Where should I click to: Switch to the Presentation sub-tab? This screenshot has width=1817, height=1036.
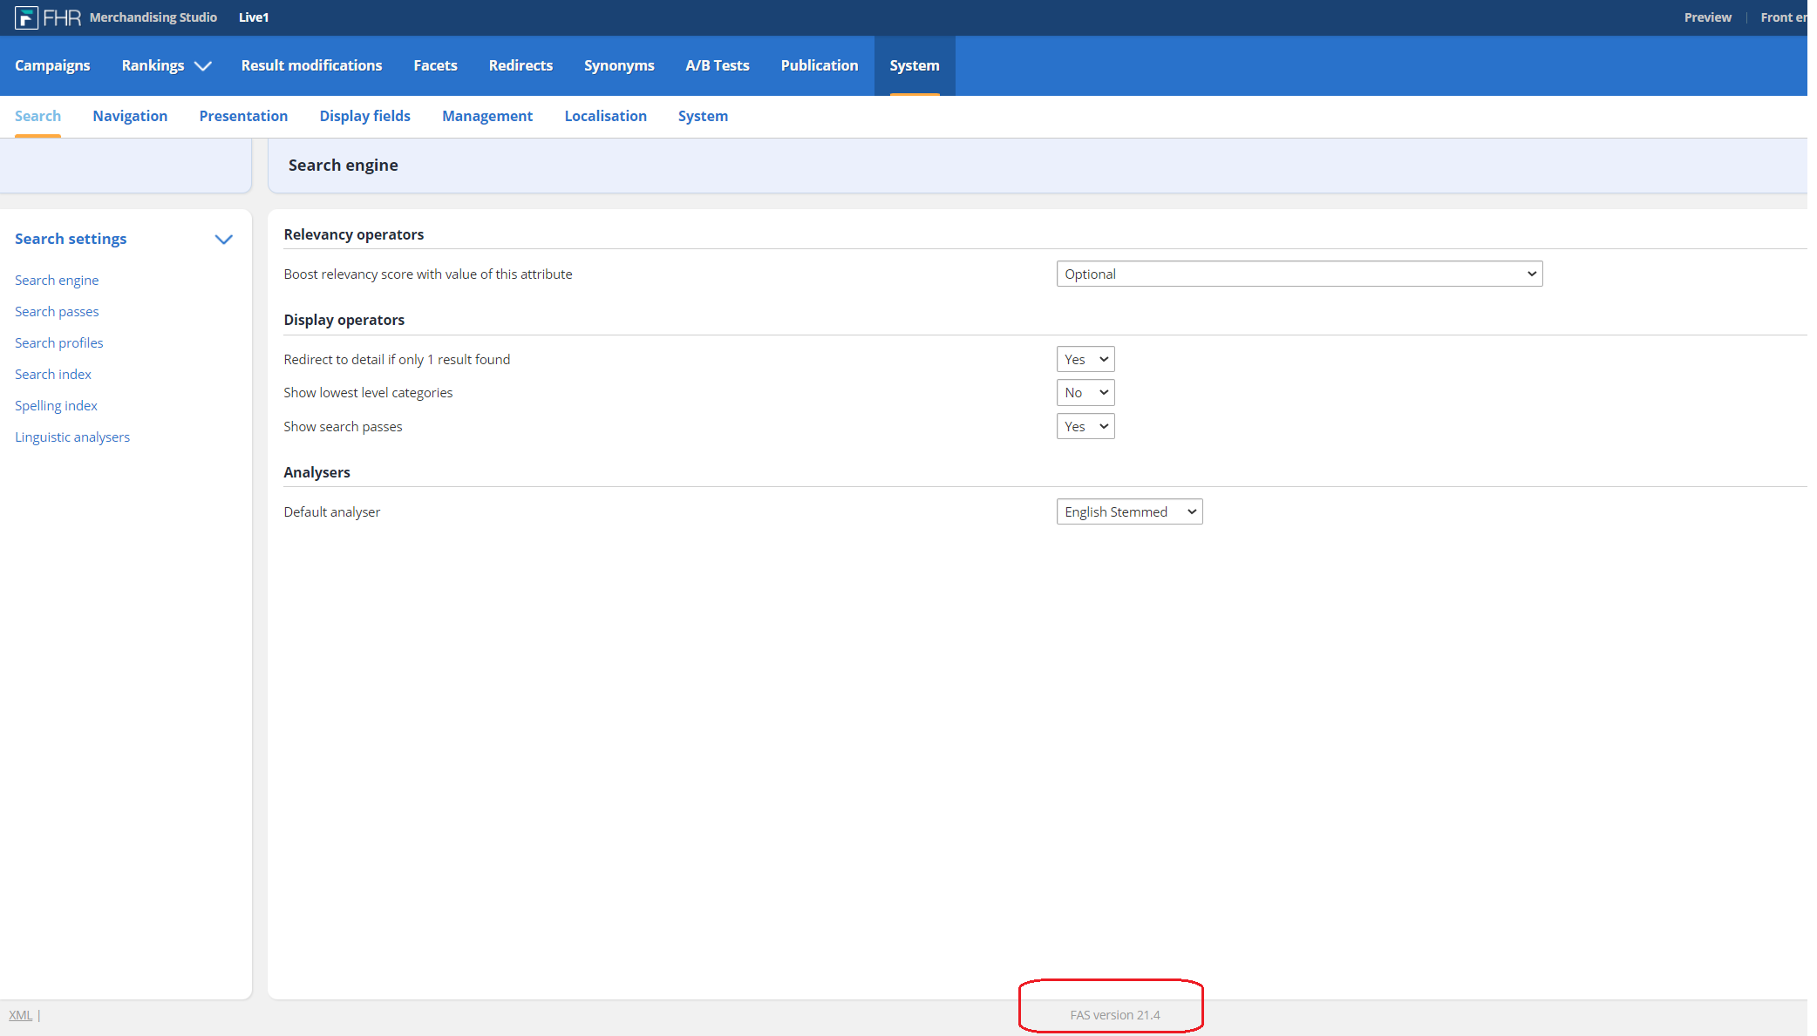tap(243, 116)
